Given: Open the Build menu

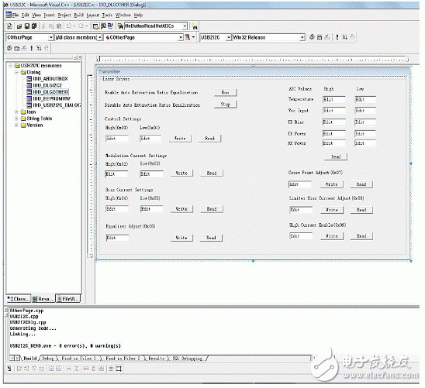Looking at the screenshot, I should (78, 15).
